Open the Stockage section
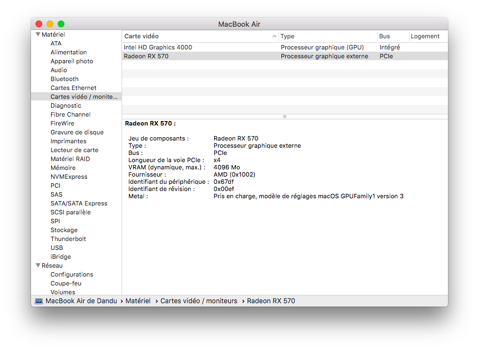 [64, 230]
